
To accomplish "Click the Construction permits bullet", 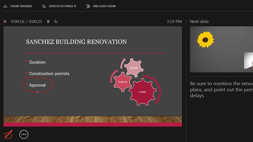I will click(x=49, y=73).
